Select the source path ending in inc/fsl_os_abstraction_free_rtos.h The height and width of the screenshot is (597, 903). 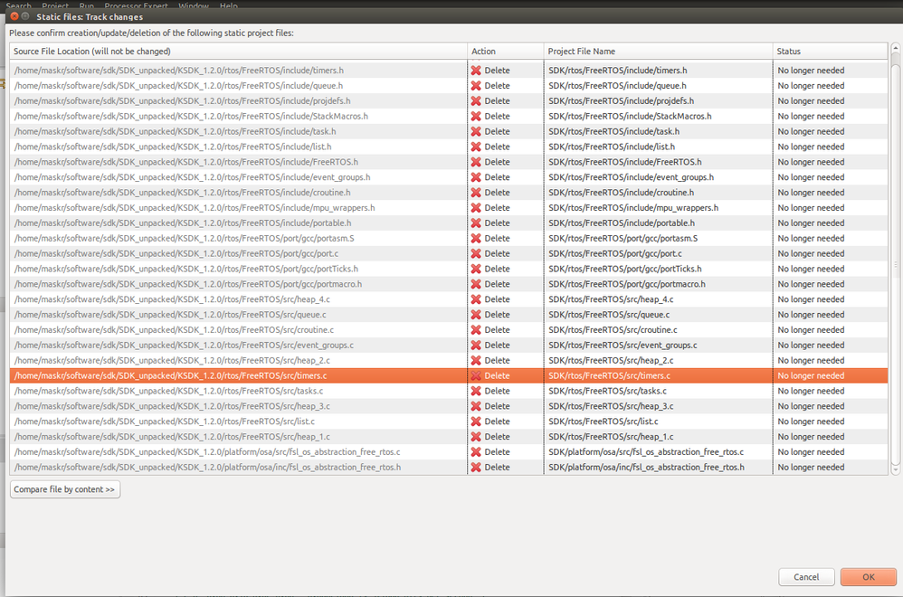[x=207, y=468]
